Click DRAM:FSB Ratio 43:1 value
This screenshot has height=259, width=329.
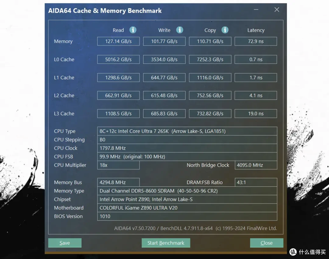click(x=256, y=182)
